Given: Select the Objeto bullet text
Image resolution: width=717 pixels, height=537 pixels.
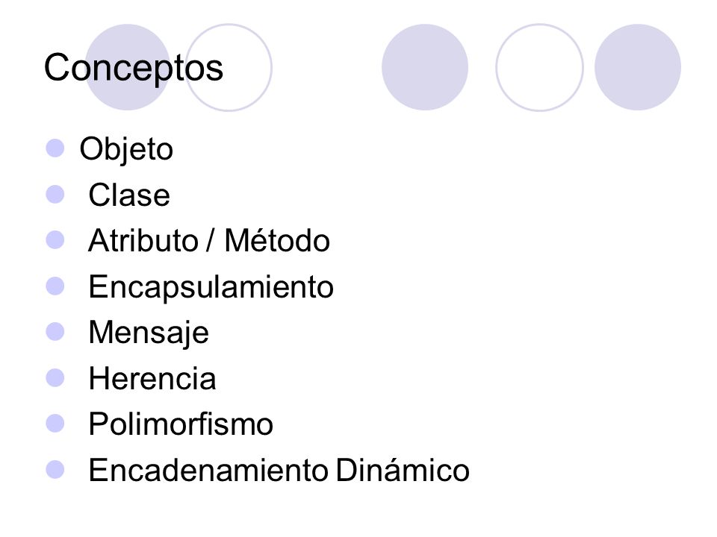Looking at the screenshot, I should tap(126, 149).
